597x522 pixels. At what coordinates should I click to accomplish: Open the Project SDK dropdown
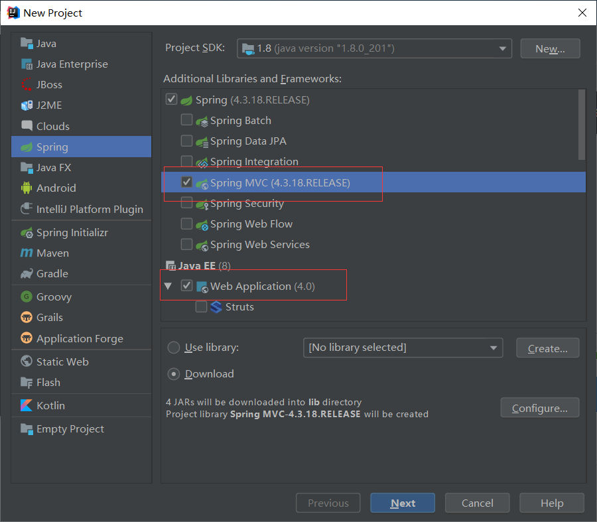374,48
